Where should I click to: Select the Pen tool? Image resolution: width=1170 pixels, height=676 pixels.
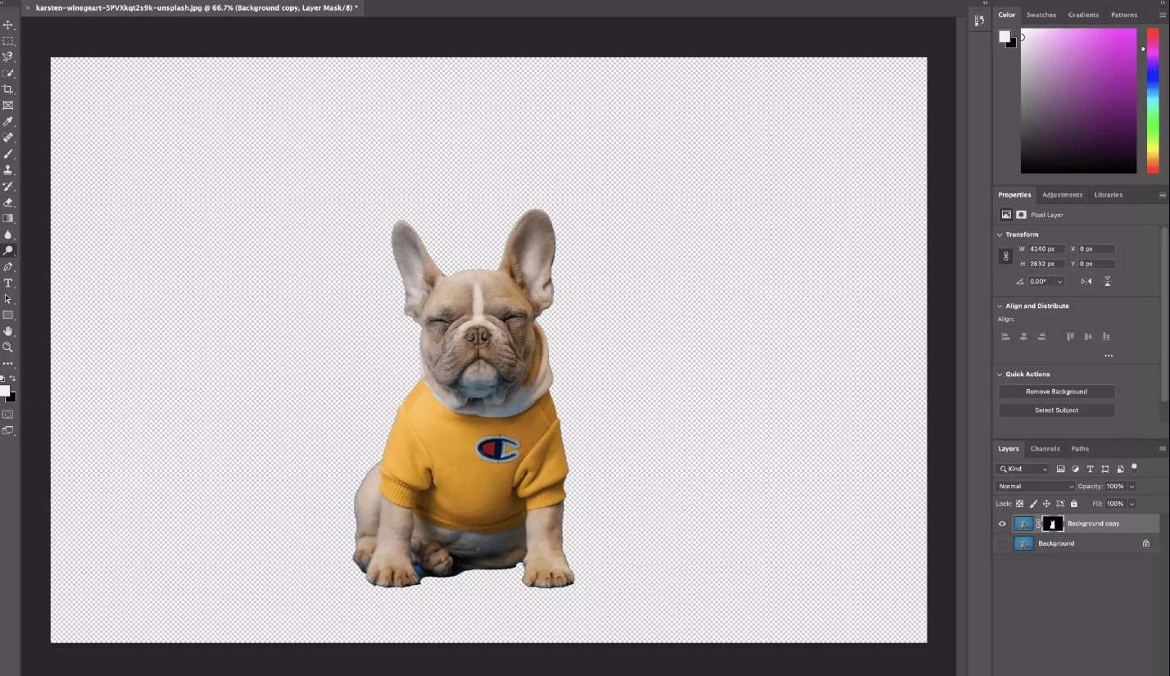point(8,266)
